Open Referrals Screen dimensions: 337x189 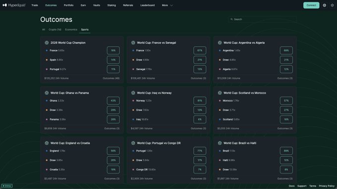tap(128, 5)
